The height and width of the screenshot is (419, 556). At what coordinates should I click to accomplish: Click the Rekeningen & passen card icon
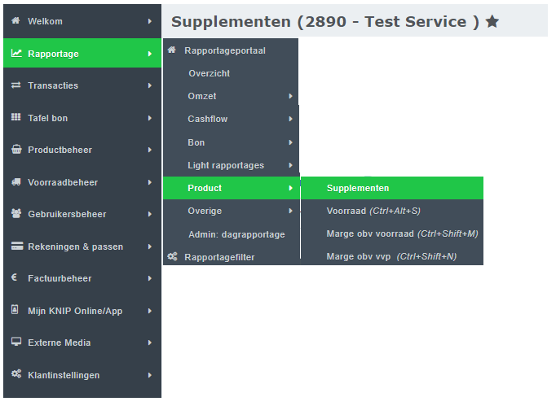(x=16, y=247)
